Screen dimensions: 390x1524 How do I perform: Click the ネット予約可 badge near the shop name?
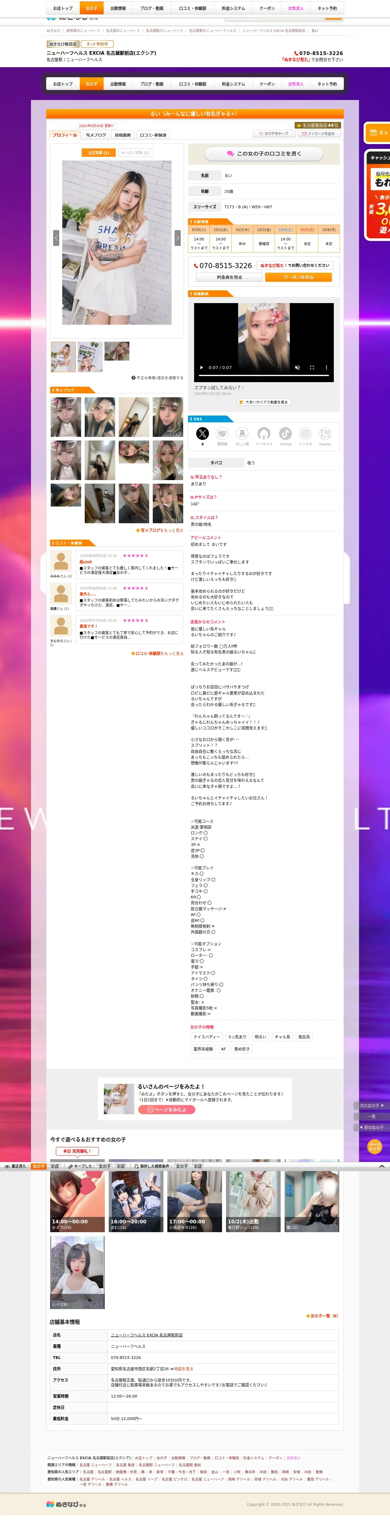[x=97, y=44]
